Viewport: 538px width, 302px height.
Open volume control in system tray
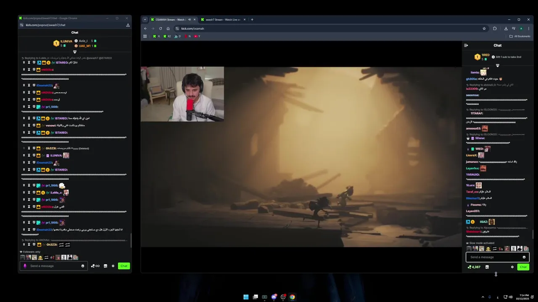tap(511, 297)
